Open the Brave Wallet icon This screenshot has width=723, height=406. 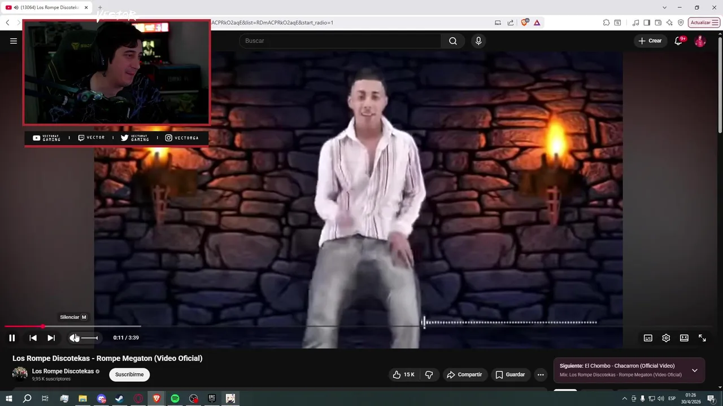(x=658, y=23)
